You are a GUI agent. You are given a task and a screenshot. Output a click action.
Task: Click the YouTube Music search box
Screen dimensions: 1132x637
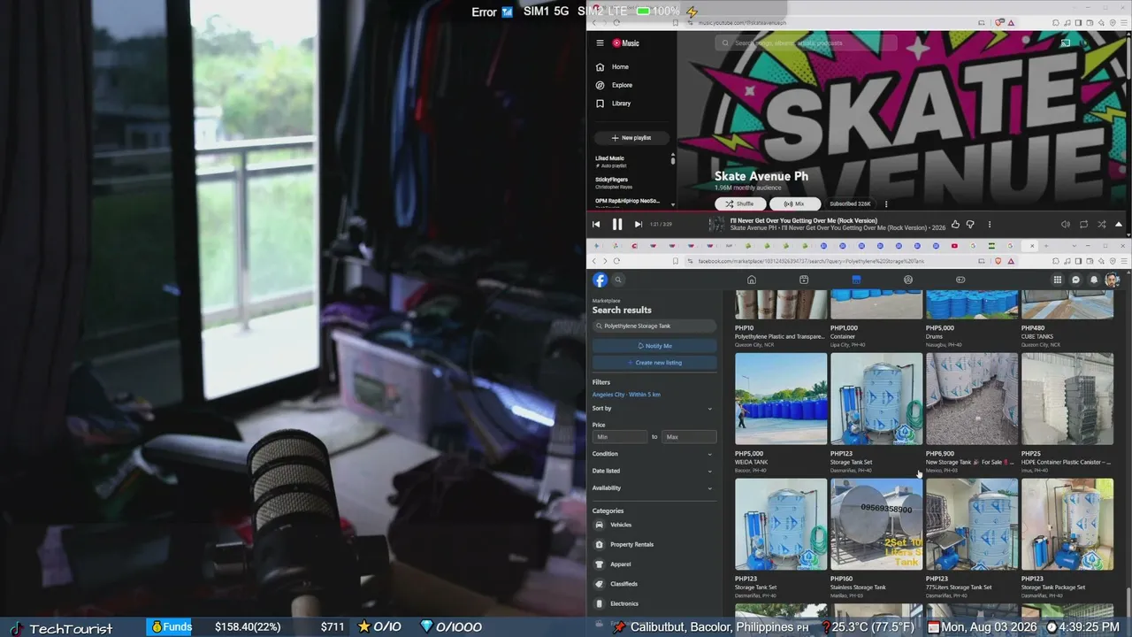click(806, 42)
